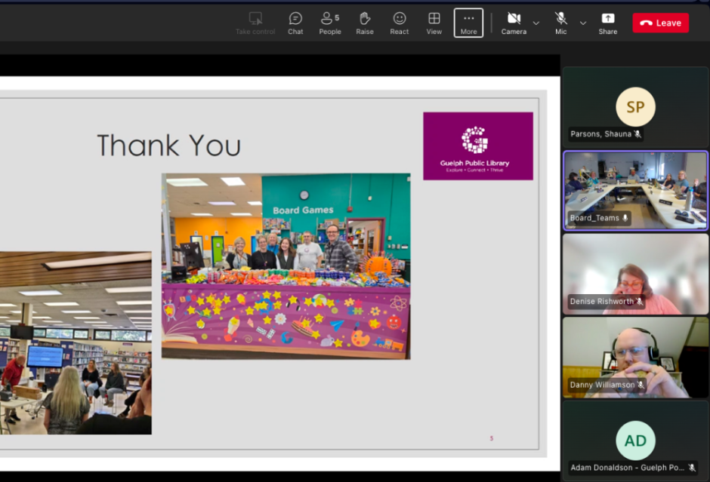Share your screen with Share
The image size is (710, 482).
608,23
